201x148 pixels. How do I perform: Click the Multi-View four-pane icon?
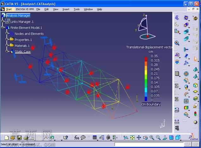tap(171, 138)
